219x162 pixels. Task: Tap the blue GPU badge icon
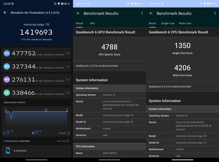(x=7, y=67)
